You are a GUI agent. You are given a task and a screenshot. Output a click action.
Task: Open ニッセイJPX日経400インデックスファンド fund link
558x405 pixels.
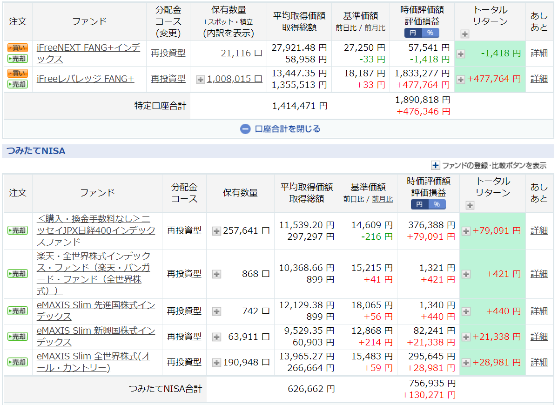[x=96, y=230]
